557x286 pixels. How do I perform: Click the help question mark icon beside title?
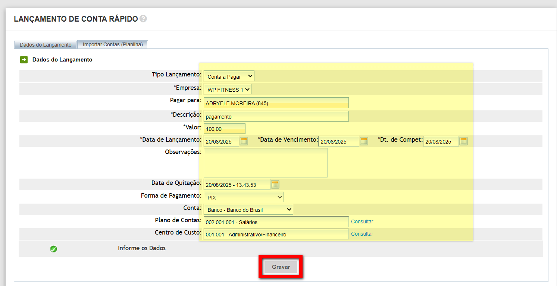[143, 19]
